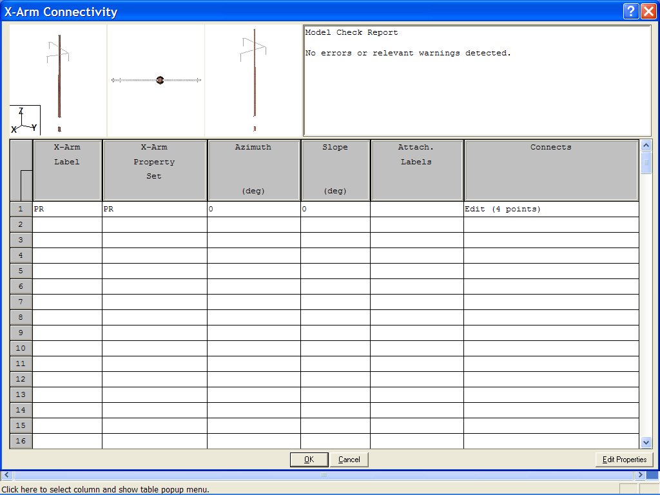Click the Cancel button
660x495 pixels.
pos(349,459)
